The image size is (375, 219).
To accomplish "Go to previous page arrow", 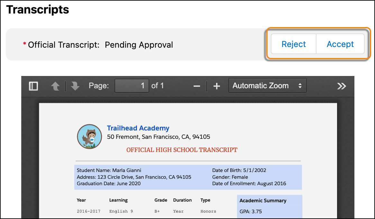I will coord(55,86).
